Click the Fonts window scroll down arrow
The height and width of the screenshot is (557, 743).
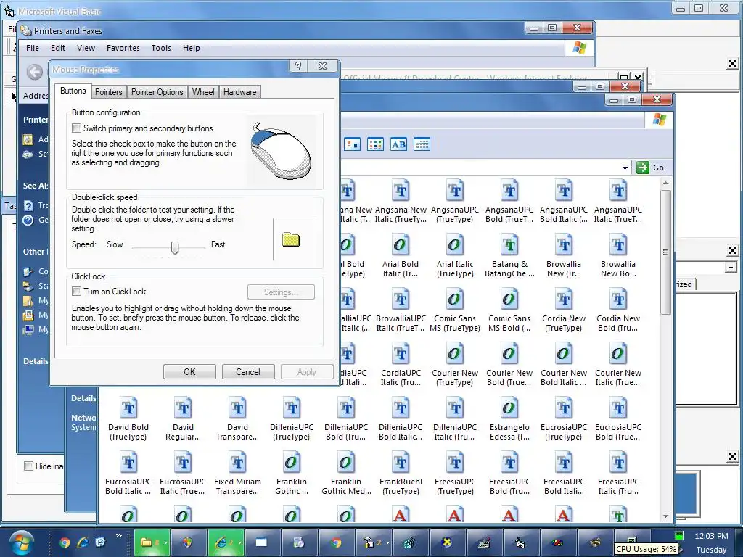coord(666,516)
